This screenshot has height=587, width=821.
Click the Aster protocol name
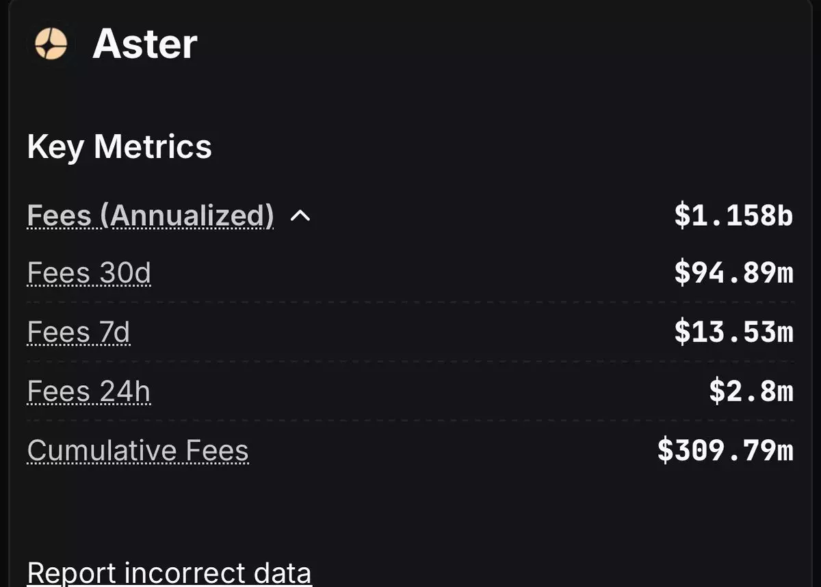click(x=145, y=44)
